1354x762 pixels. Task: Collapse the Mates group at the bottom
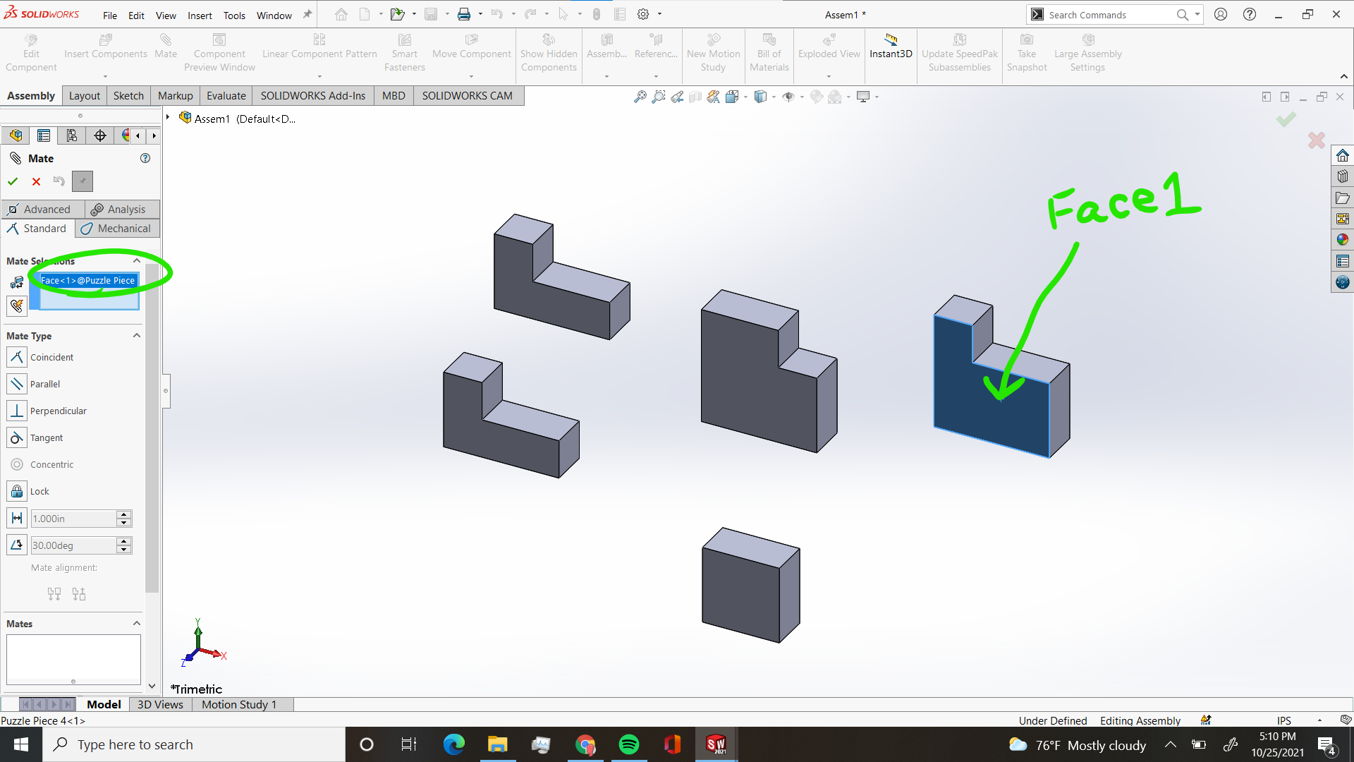coord(136,623)
